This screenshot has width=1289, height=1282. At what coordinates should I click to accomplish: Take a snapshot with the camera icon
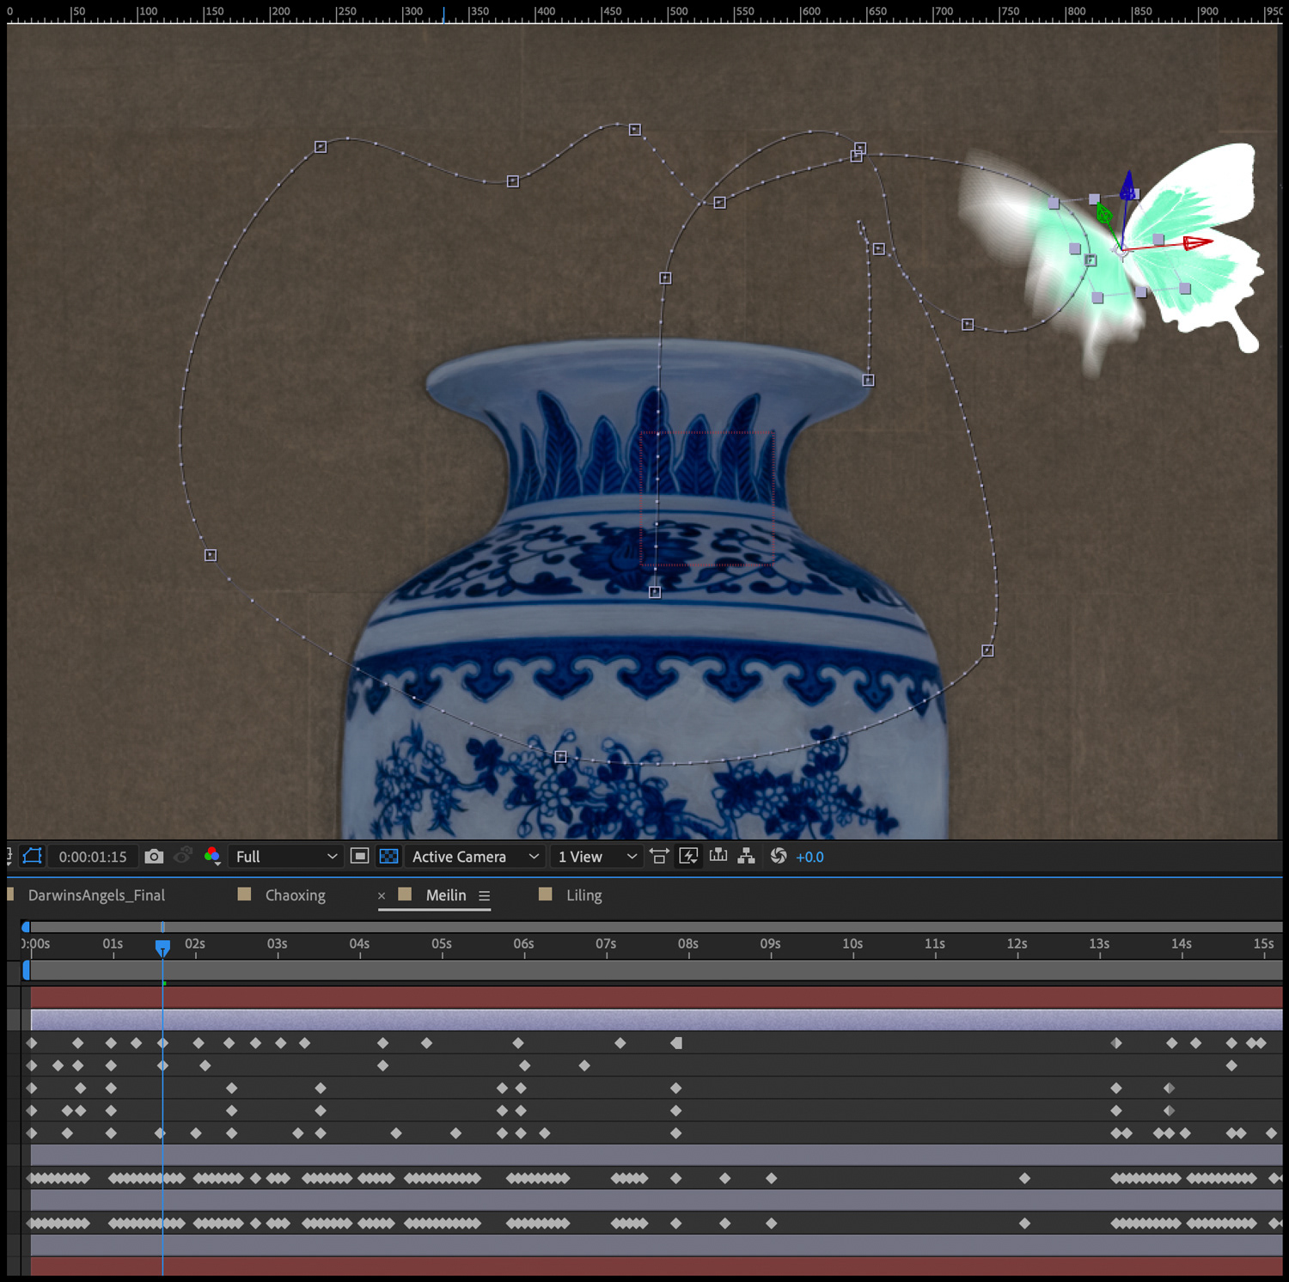point(154,856)
